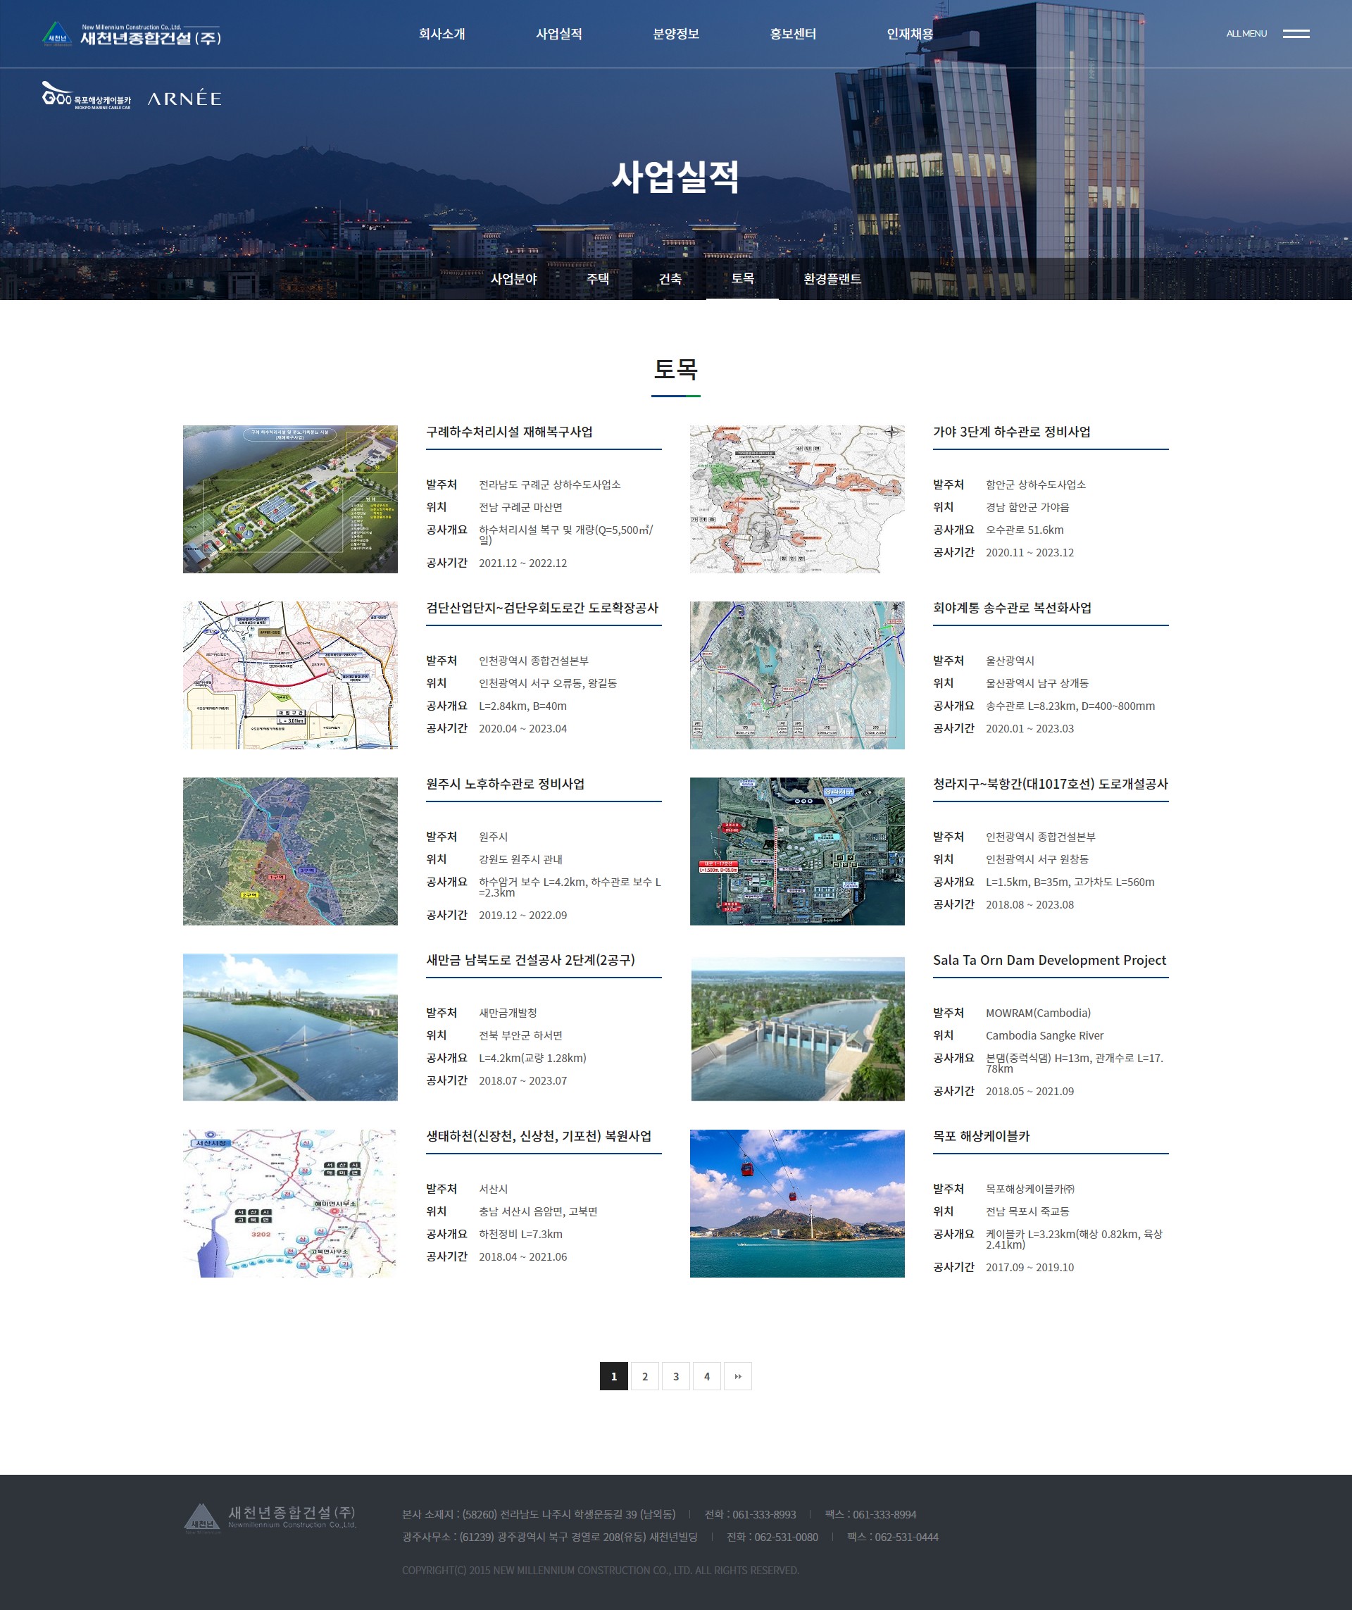This screenshot has height=1610, width=1352.
Task: Click the 새천년종합건설 header logo
Action: point(131,35)
